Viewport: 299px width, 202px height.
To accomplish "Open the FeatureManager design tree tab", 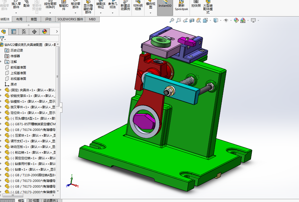I will [x=3, y=32].
